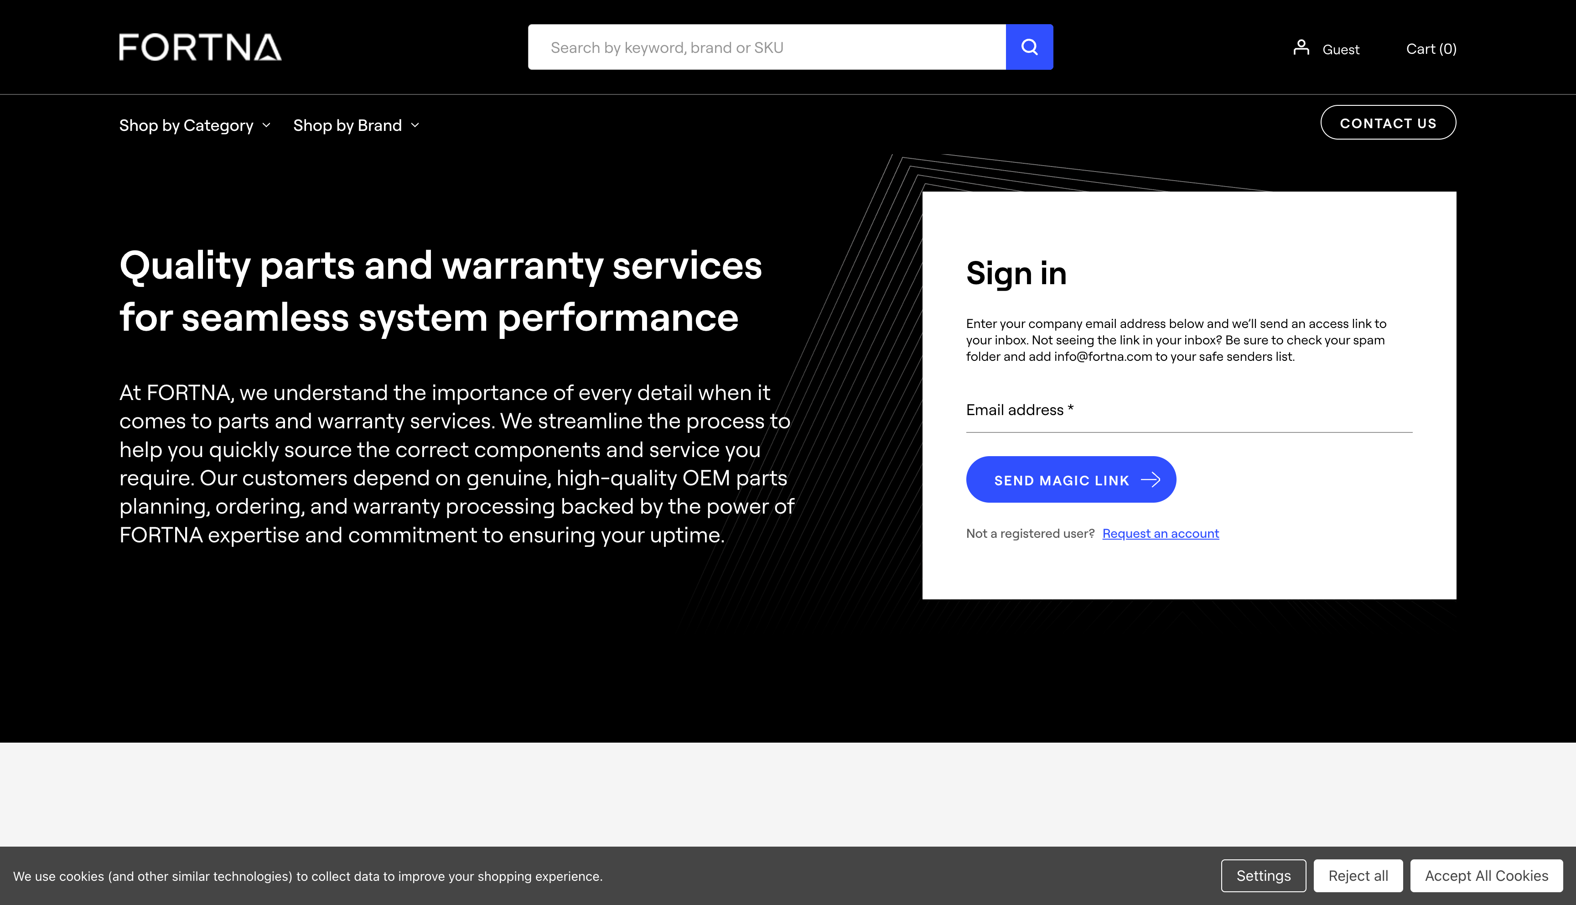Click the Guest account label
The width and height of the screenshot is (1576, 905).
[1341, 49]
